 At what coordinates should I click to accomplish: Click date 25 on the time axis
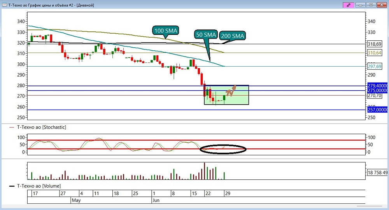pyautogui.click(x=135, y=193)
